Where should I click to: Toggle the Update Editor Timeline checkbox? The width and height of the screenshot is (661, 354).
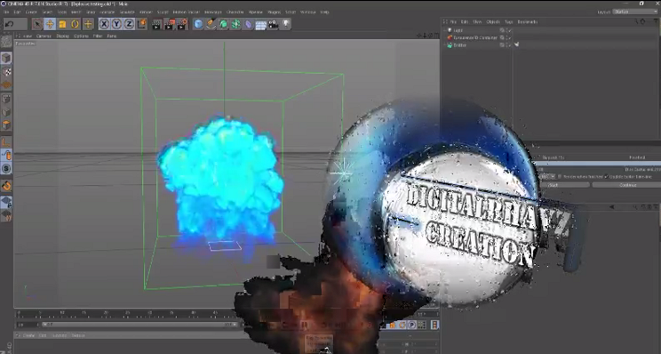pos(607,177)
